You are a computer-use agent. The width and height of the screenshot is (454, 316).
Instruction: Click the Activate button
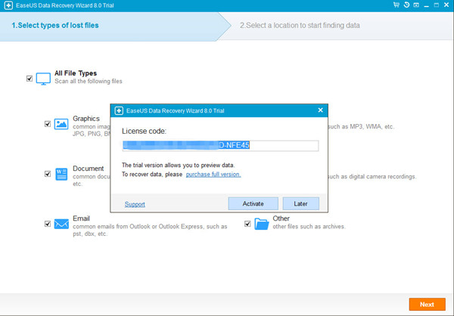(x=253, y=203)
